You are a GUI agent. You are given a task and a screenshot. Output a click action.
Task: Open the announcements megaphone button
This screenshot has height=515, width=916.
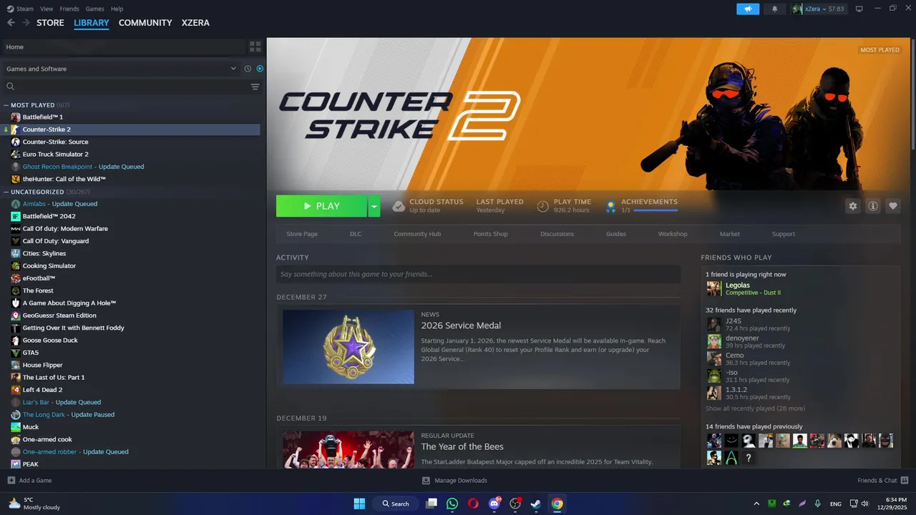748,9
